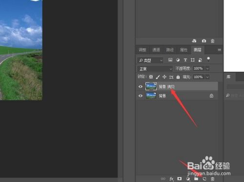
Task: Click the 背景 拷贝 layer thumbnail
Action: coord(151,86)
